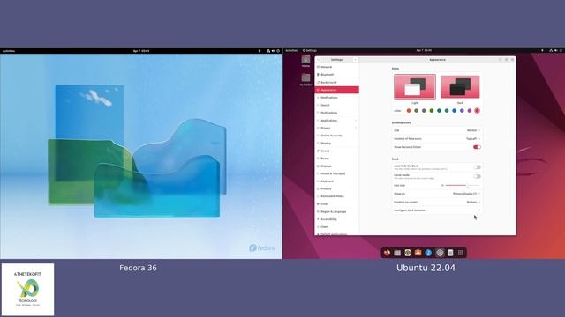Choose the magenta accent color

[x=470, y=111]
